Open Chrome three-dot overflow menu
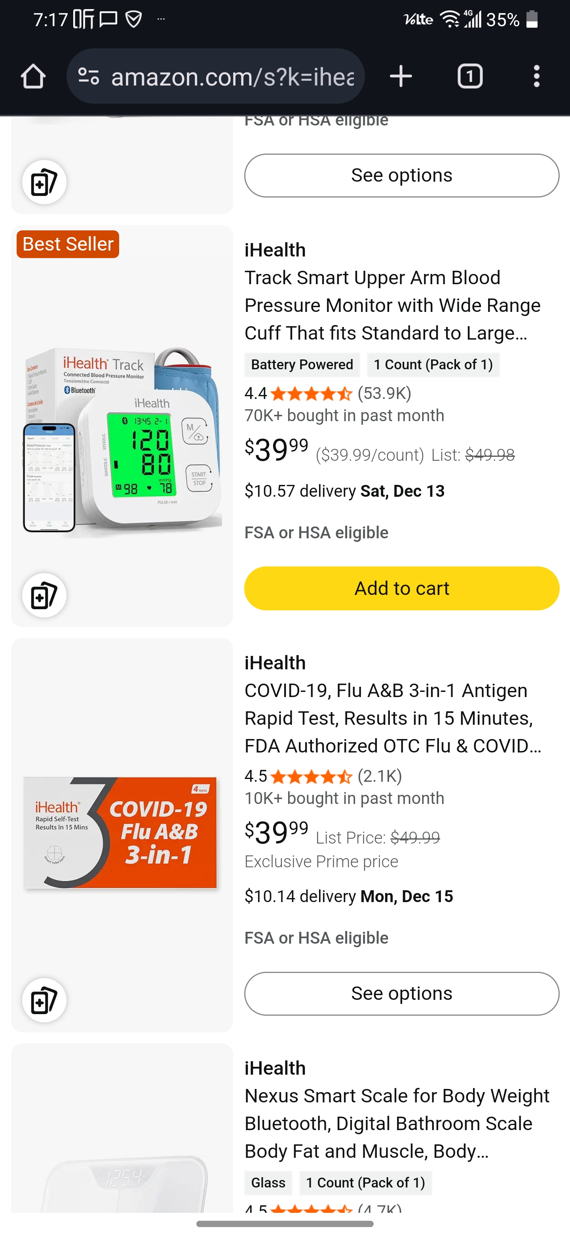The image size is (570, 1235). (536, 76)
